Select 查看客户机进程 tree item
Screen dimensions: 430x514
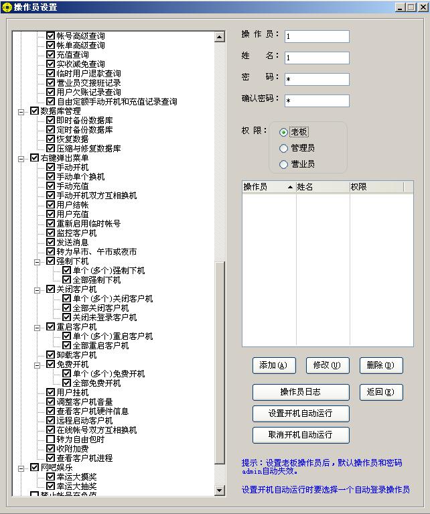tap(84, 458)
